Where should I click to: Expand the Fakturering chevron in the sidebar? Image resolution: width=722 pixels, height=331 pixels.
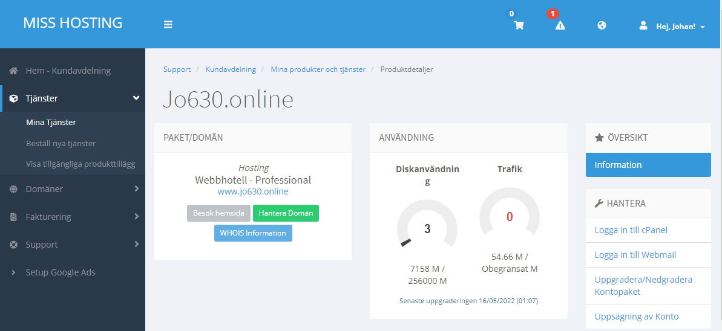pos(137,216)
